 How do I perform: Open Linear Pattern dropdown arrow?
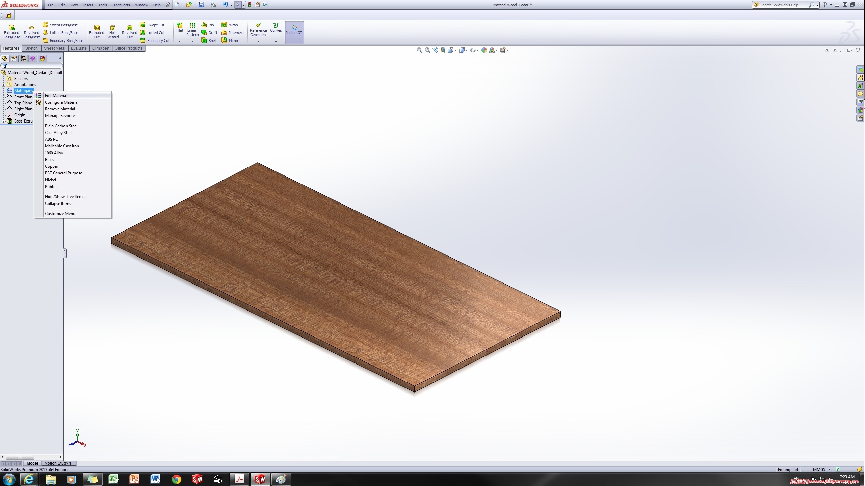192,42
